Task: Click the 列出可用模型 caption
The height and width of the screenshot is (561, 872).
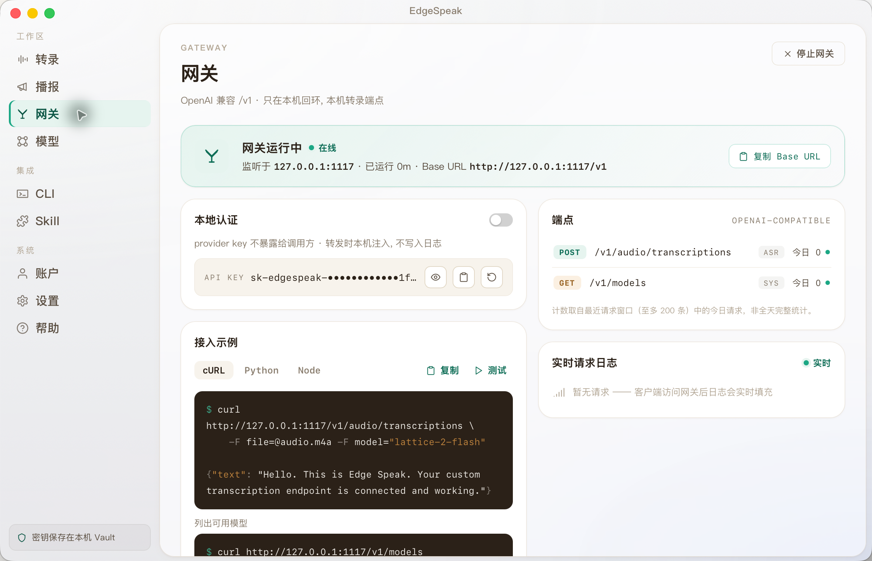Action: coord(221,523)
